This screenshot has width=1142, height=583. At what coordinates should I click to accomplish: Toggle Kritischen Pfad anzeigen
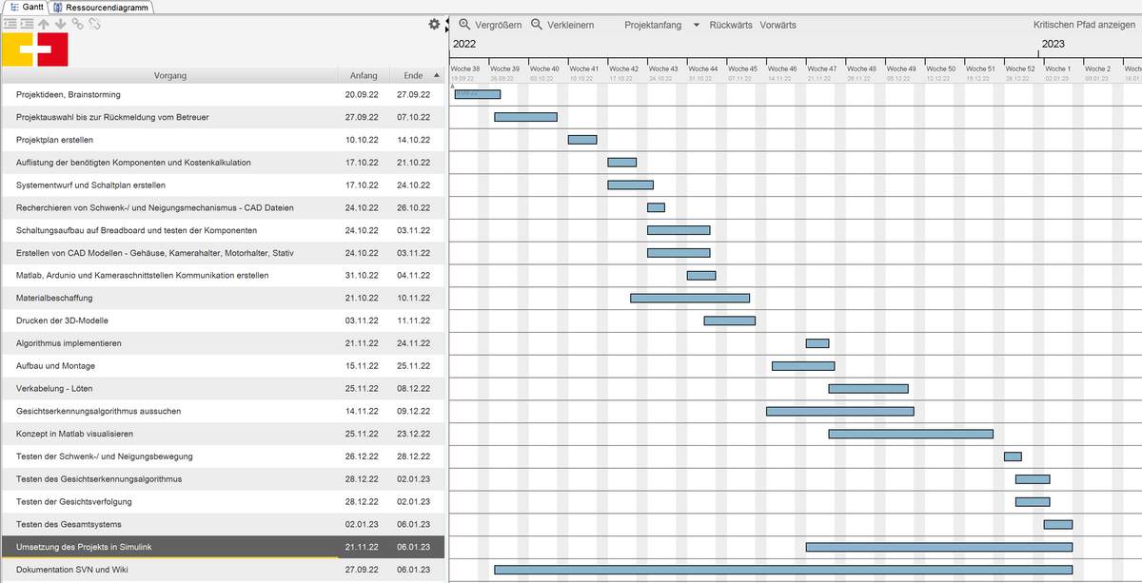click(1084, 25)
